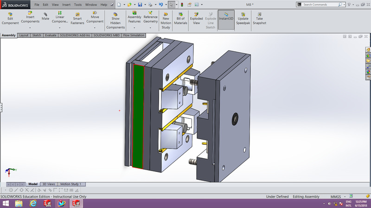Toggle the Instant3D button
371x208 pixels.
(x=226, y=19)
